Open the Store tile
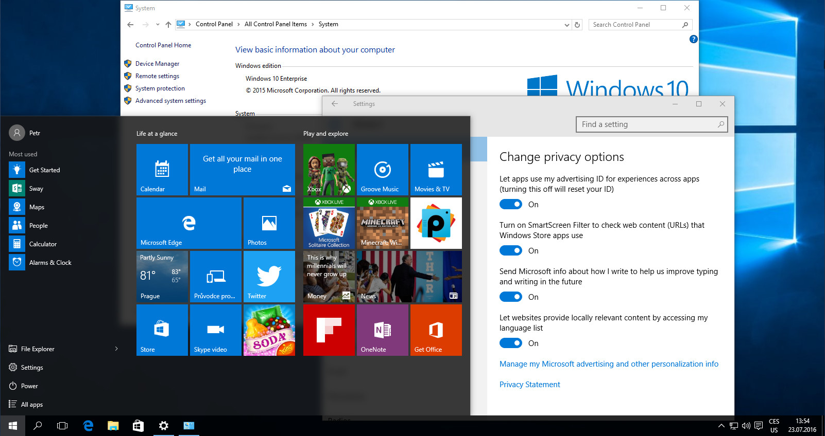Image resolution: width=825 pixels, height=436 pixels. point(162,330)
